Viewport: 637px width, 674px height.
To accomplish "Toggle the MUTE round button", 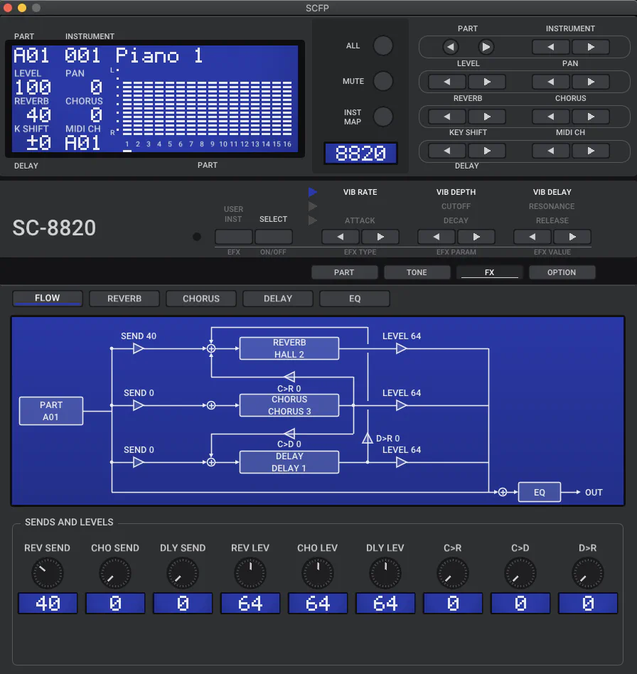I will pyautogui.click(x=383, y=81).
